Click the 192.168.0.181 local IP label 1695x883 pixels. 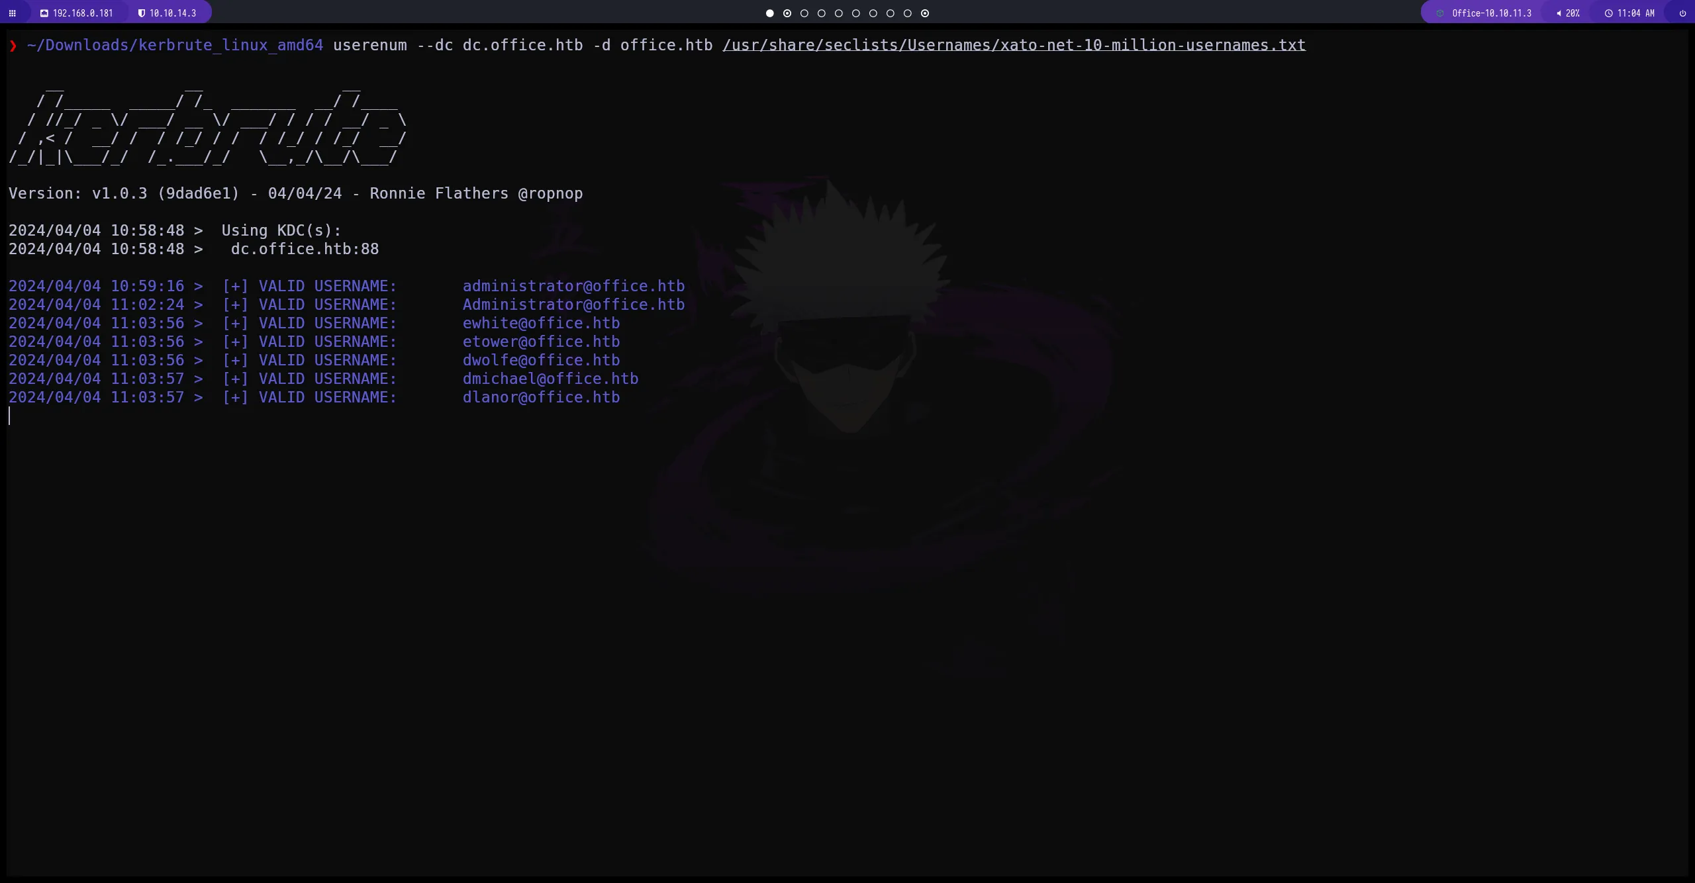point(83,13)
